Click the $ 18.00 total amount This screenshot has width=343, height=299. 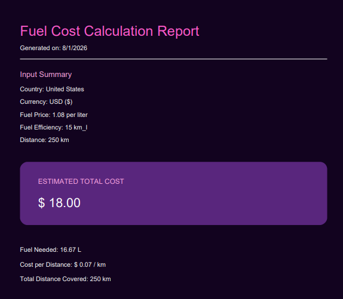point(59,203)
